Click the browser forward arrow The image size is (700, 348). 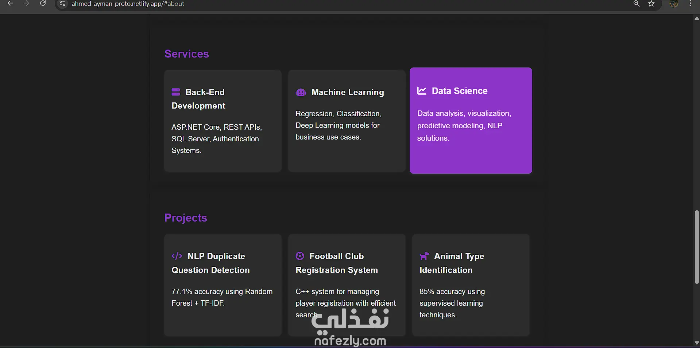tap(26, 4)
